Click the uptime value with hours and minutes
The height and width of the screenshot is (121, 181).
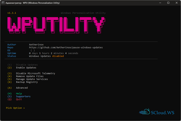pyautogui.click(x=54, y=53)
